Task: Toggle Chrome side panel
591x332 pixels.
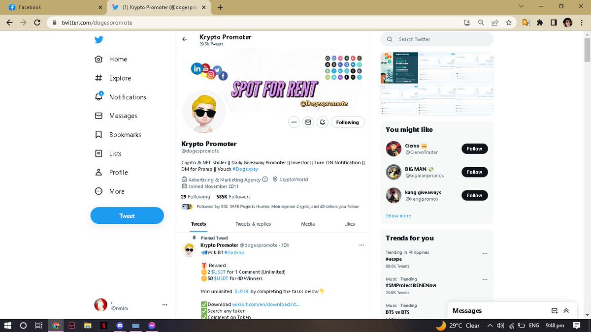Action: pos(554,23)
